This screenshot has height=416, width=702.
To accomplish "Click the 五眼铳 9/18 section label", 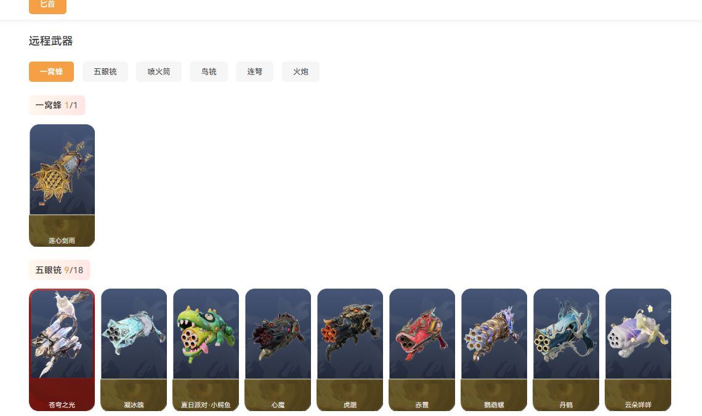I will click(x=60, y=270).
